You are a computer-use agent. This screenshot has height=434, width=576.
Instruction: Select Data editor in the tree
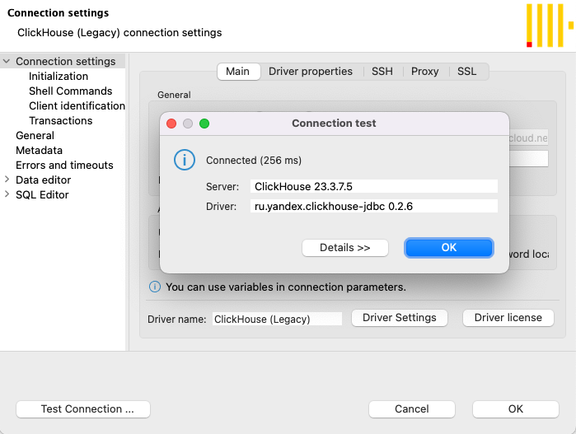pyautogui.click(x=43, y=180)
